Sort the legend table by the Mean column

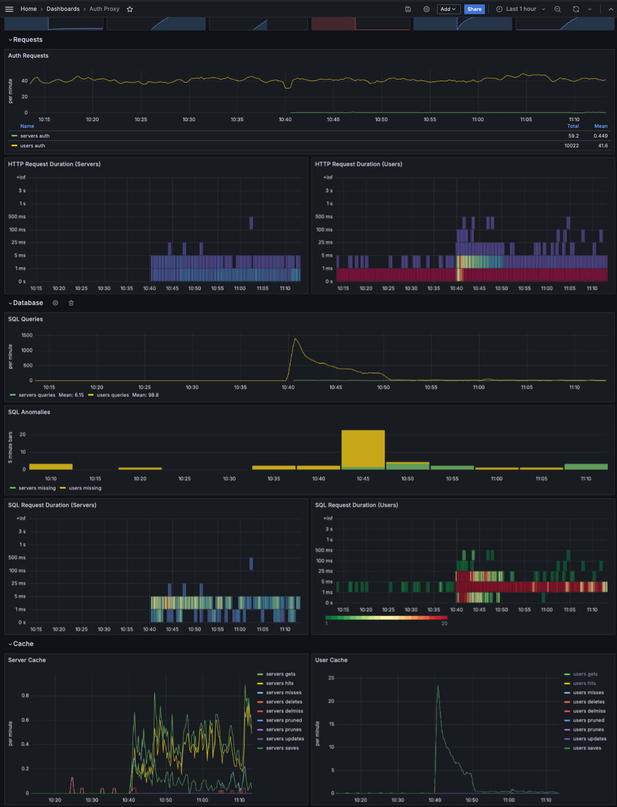point(600,126)
